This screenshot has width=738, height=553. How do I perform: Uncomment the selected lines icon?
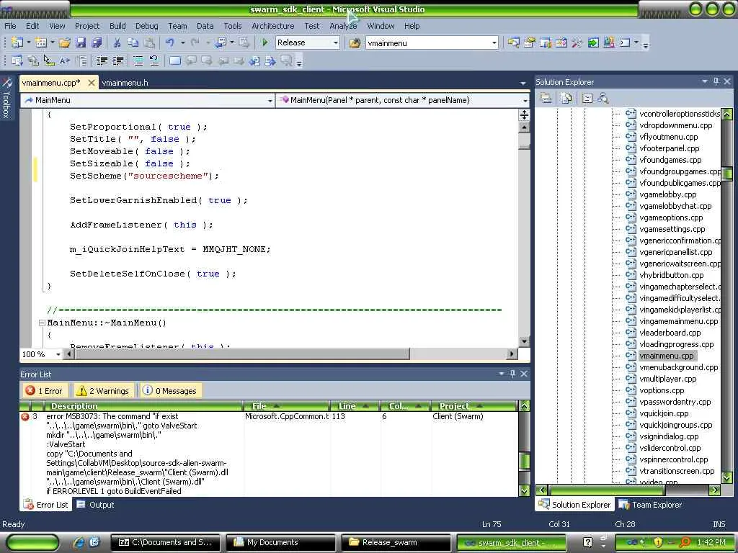pyautogui.click(x=154, y=60)
